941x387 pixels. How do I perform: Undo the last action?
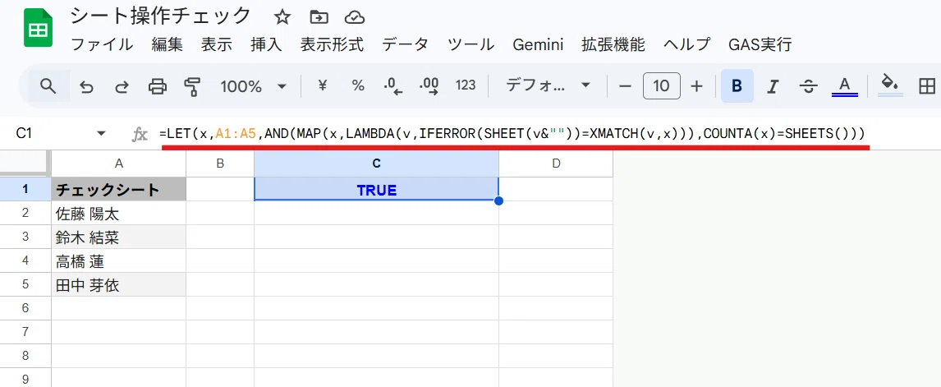[87, 86]
